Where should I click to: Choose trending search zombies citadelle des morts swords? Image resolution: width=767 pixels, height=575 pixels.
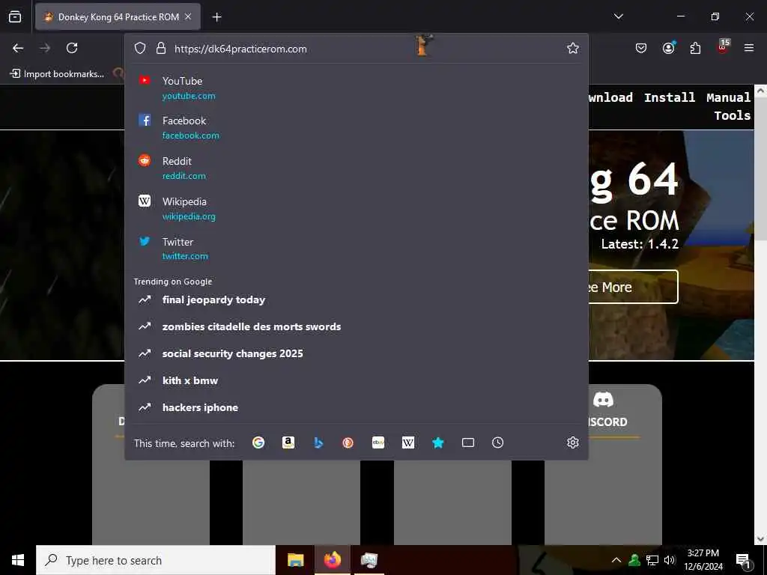356,326
